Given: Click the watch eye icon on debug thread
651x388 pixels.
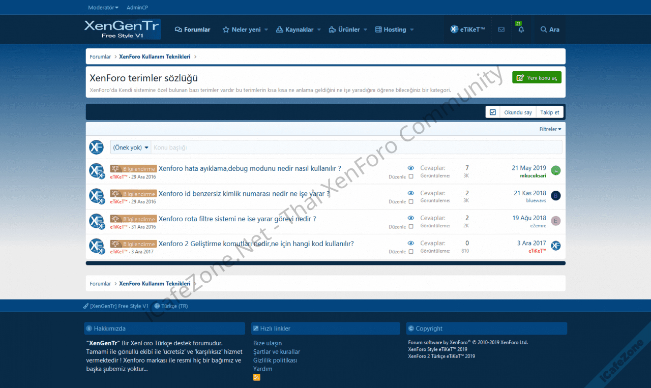Looking at the screenshot, I should click(411, 168).
